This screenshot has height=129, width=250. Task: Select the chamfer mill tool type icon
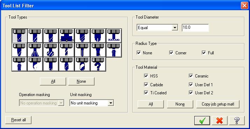click(x=98, y=36)
